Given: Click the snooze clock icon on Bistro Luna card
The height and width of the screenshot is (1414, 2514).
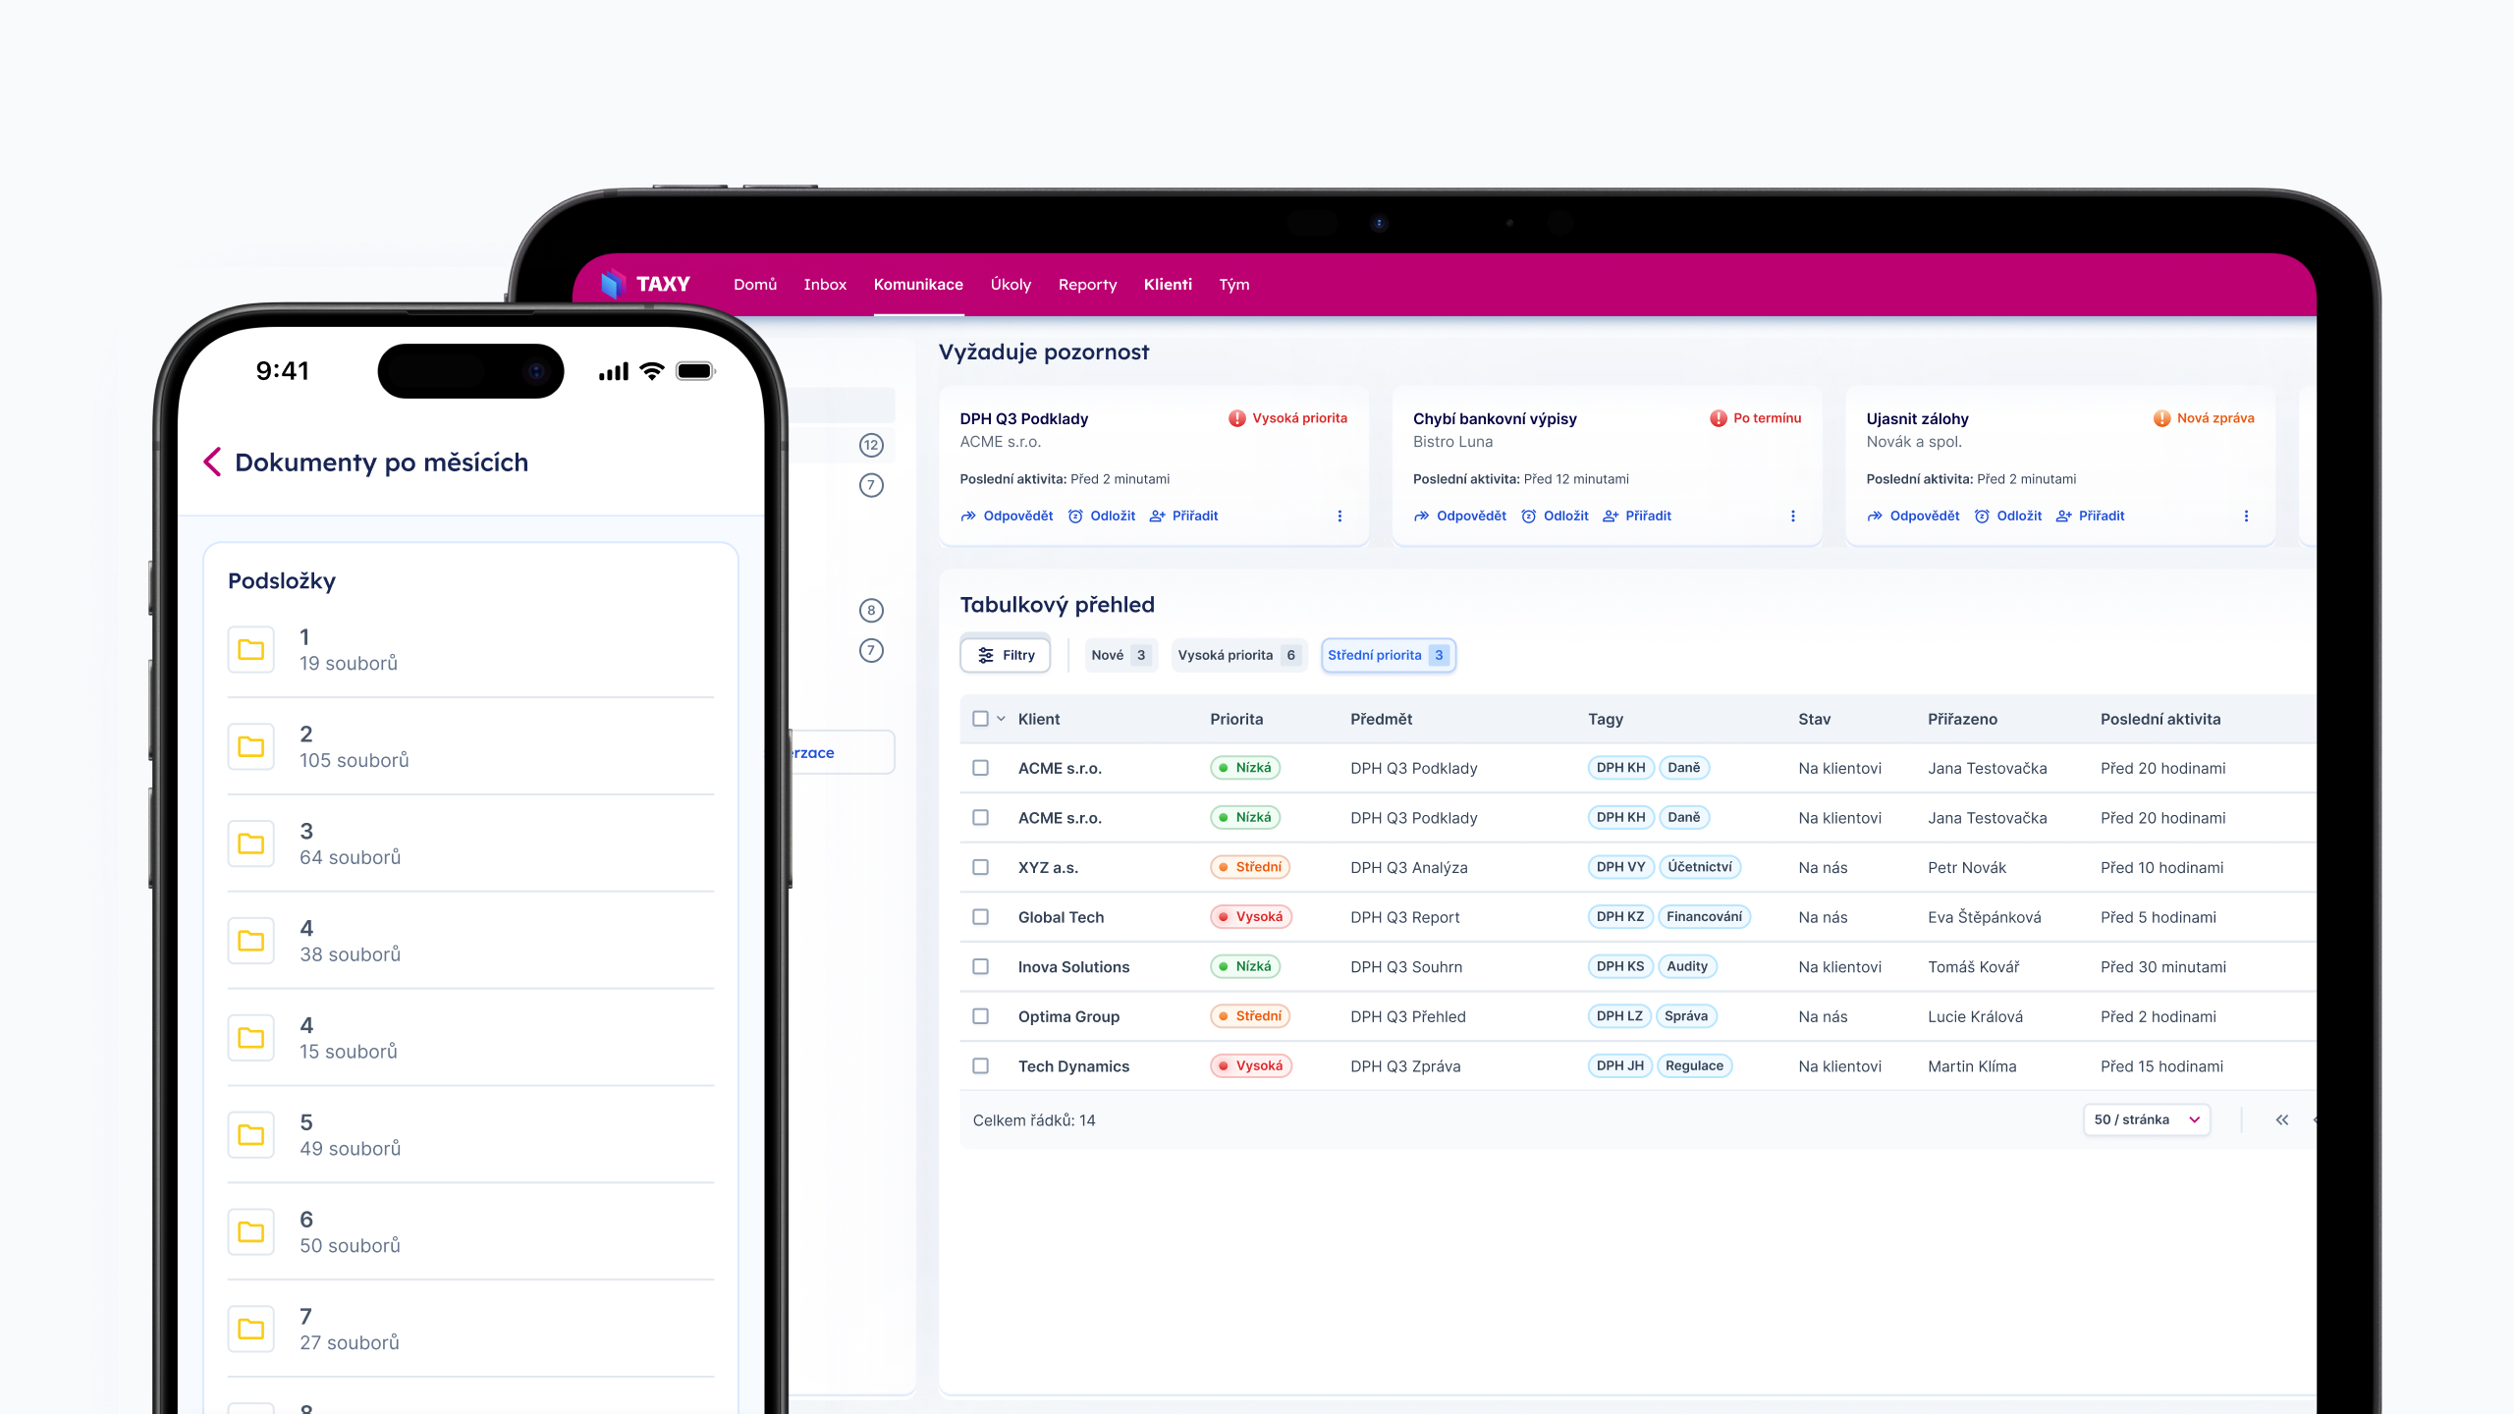Looking at the screenshot, I should (1528, 516).
